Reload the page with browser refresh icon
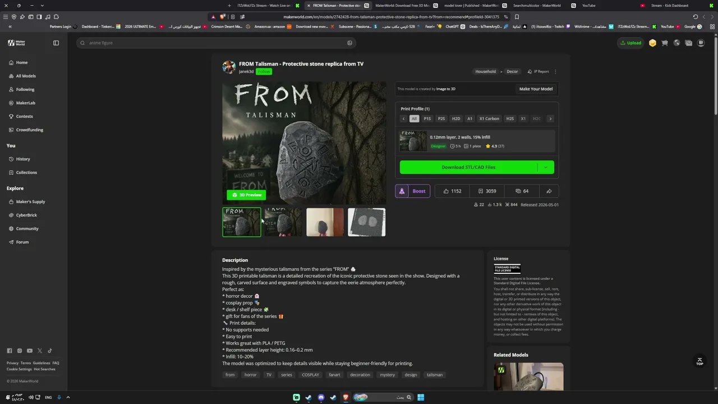 (696, 17)
